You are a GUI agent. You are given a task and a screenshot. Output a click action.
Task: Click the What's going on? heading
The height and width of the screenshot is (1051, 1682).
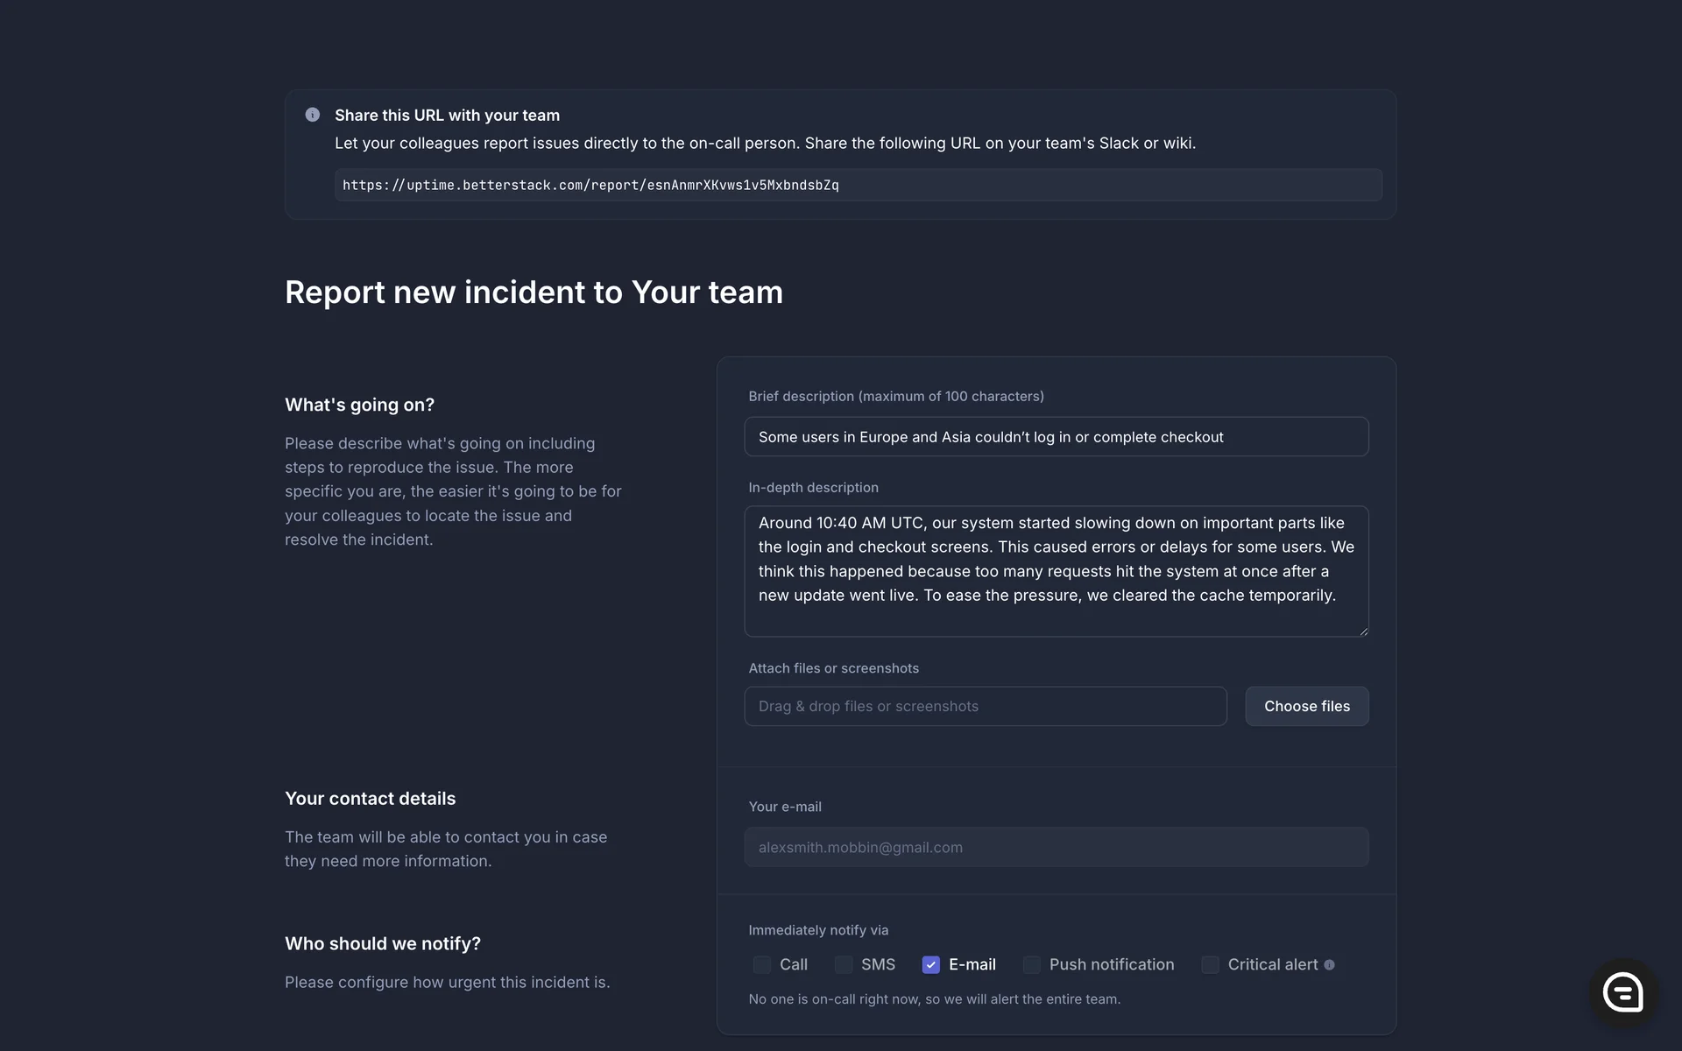tap(359, 405)
